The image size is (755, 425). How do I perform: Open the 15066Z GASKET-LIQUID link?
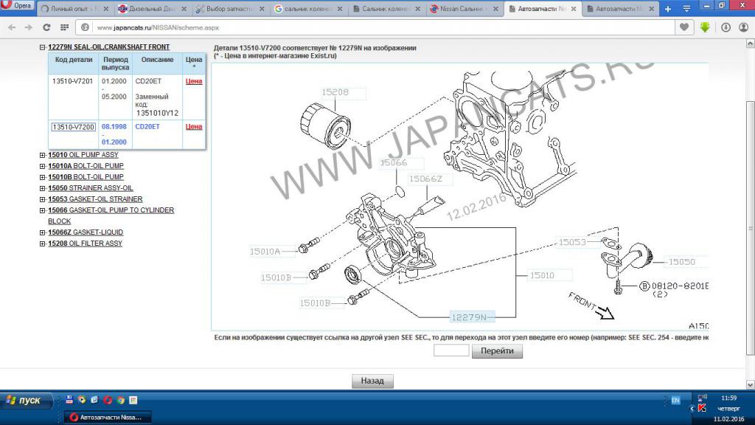point(86,232)
